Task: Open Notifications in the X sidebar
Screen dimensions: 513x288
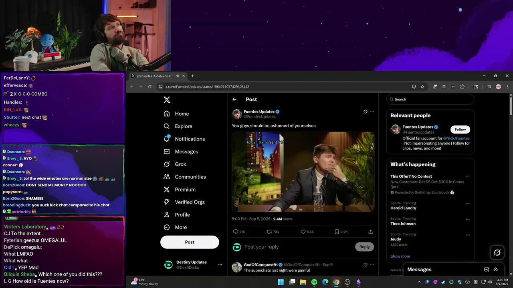Action: (x=184, y=139)
